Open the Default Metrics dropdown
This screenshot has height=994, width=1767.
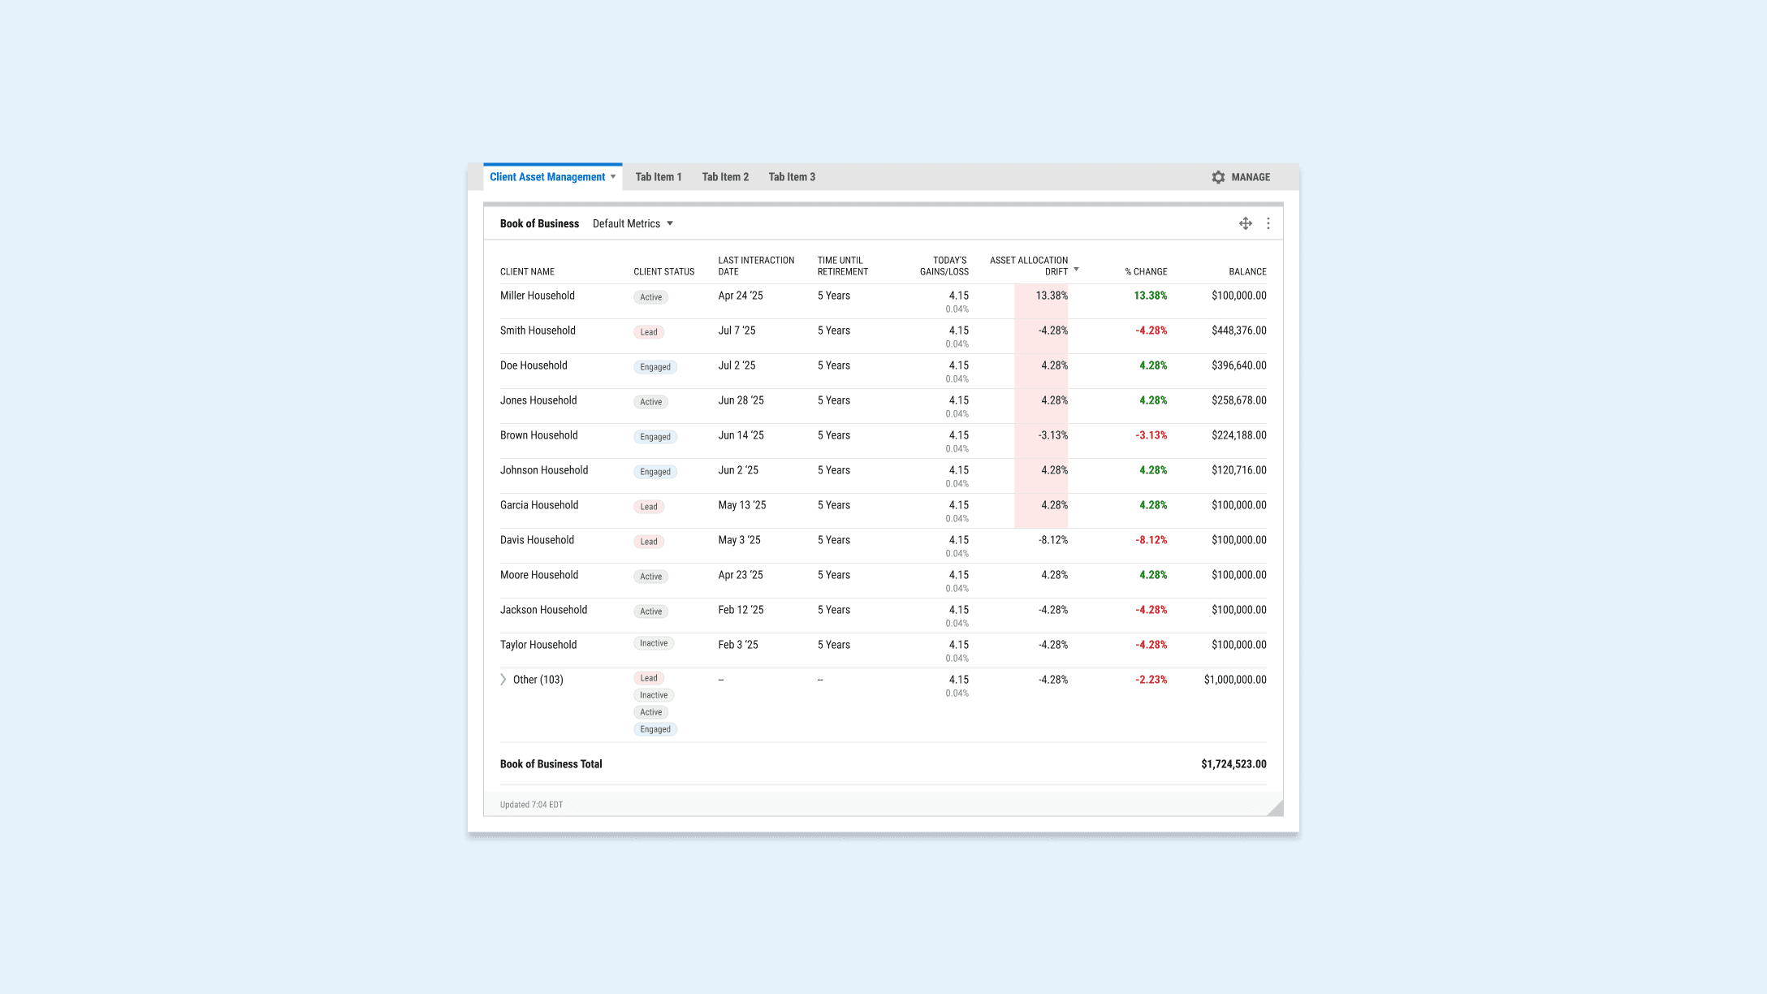pyautogui.click(x=633, y=223)
